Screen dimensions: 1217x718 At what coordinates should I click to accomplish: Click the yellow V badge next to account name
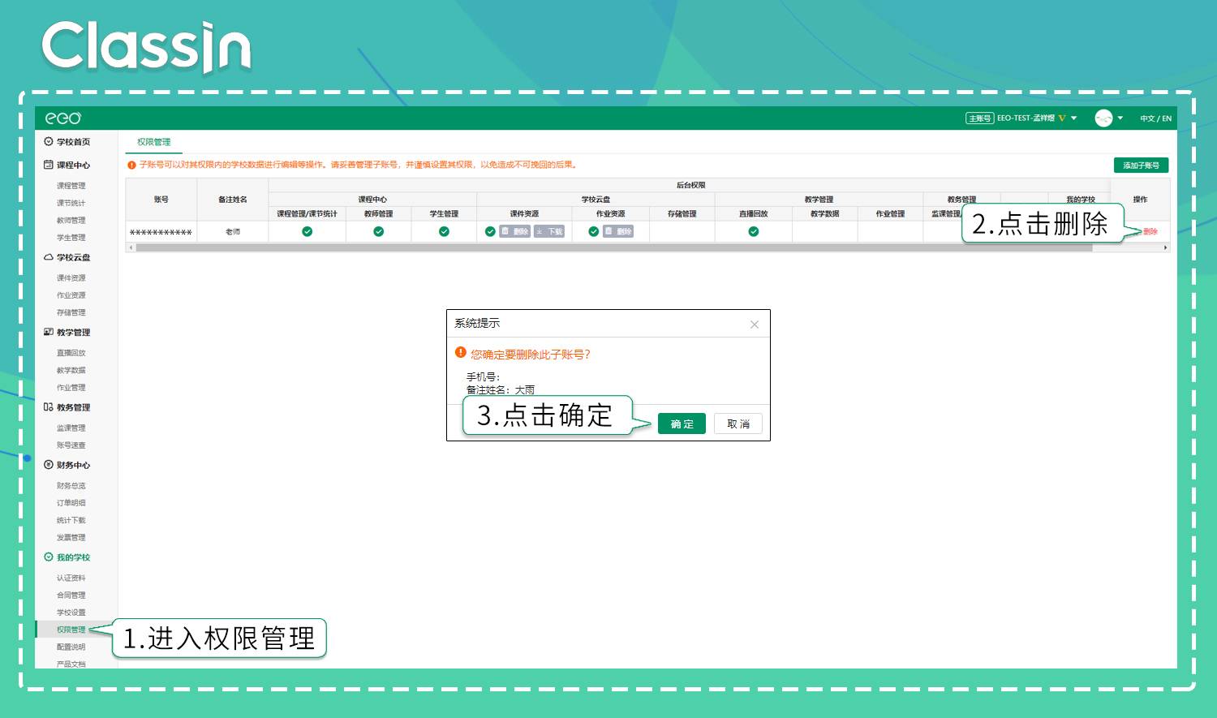[1062, 118]
